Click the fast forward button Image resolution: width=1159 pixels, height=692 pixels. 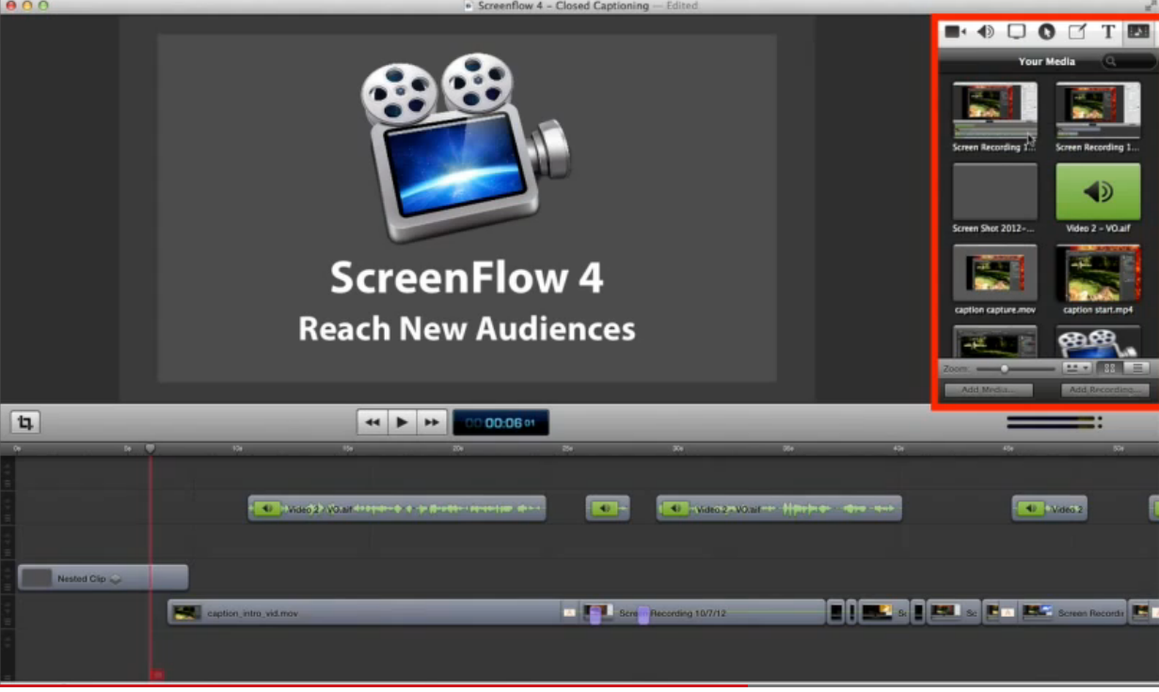coord(431,422)
